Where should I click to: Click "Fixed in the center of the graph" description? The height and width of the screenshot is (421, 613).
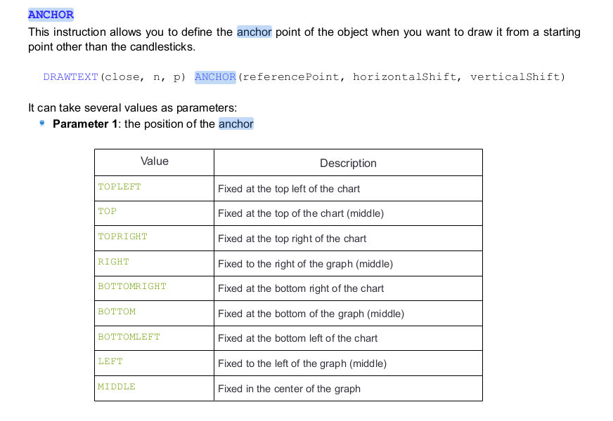pyautogui.click(x=289, y=389)
